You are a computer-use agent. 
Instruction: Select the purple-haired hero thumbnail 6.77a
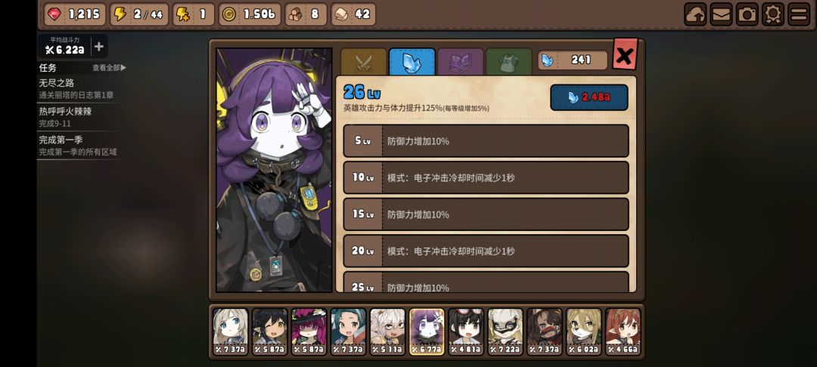(427, 332)
